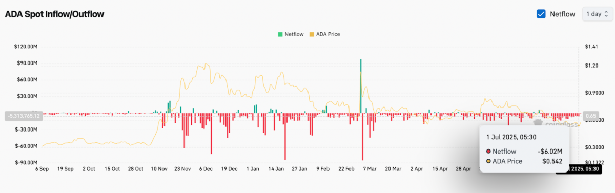
Task: Select the tallest red bar near 7 Mar
Action: click(x=363, y=137)
